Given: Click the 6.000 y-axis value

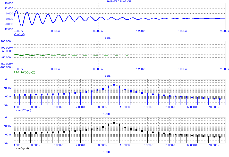Looking at the screenshot, I should (x=10, y=14).
